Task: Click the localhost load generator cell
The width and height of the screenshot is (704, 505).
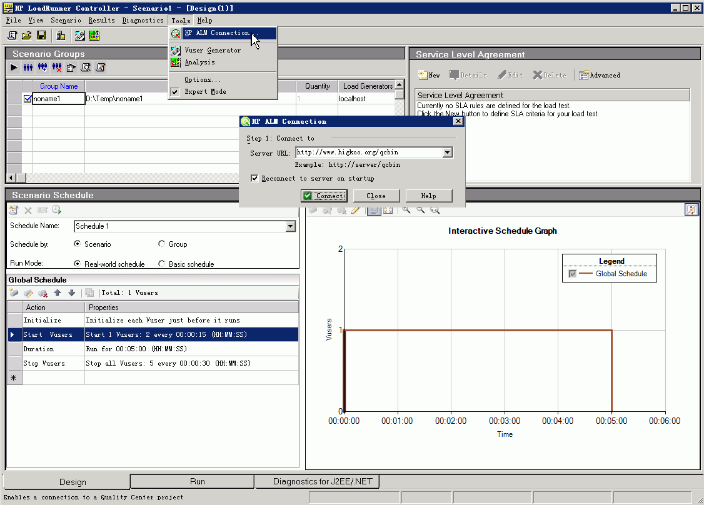Action: pos(366,98)
